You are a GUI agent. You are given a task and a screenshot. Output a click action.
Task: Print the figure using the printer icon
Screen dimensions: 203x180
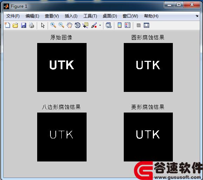(x=32, y=25)
